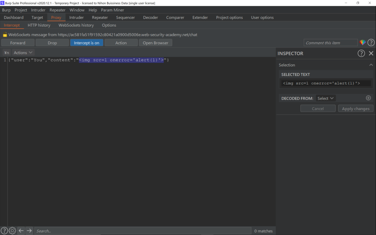
Task: Open the Help menu
Action: coord(93,10)
